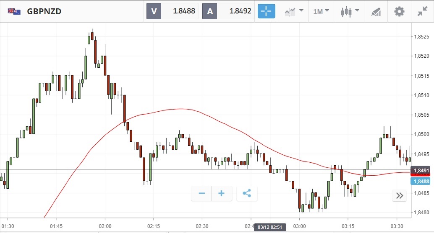Zoom out the chart with minus
Viewport: 434px width, 233px height.
pyautogui.click(x=202, y=193)
